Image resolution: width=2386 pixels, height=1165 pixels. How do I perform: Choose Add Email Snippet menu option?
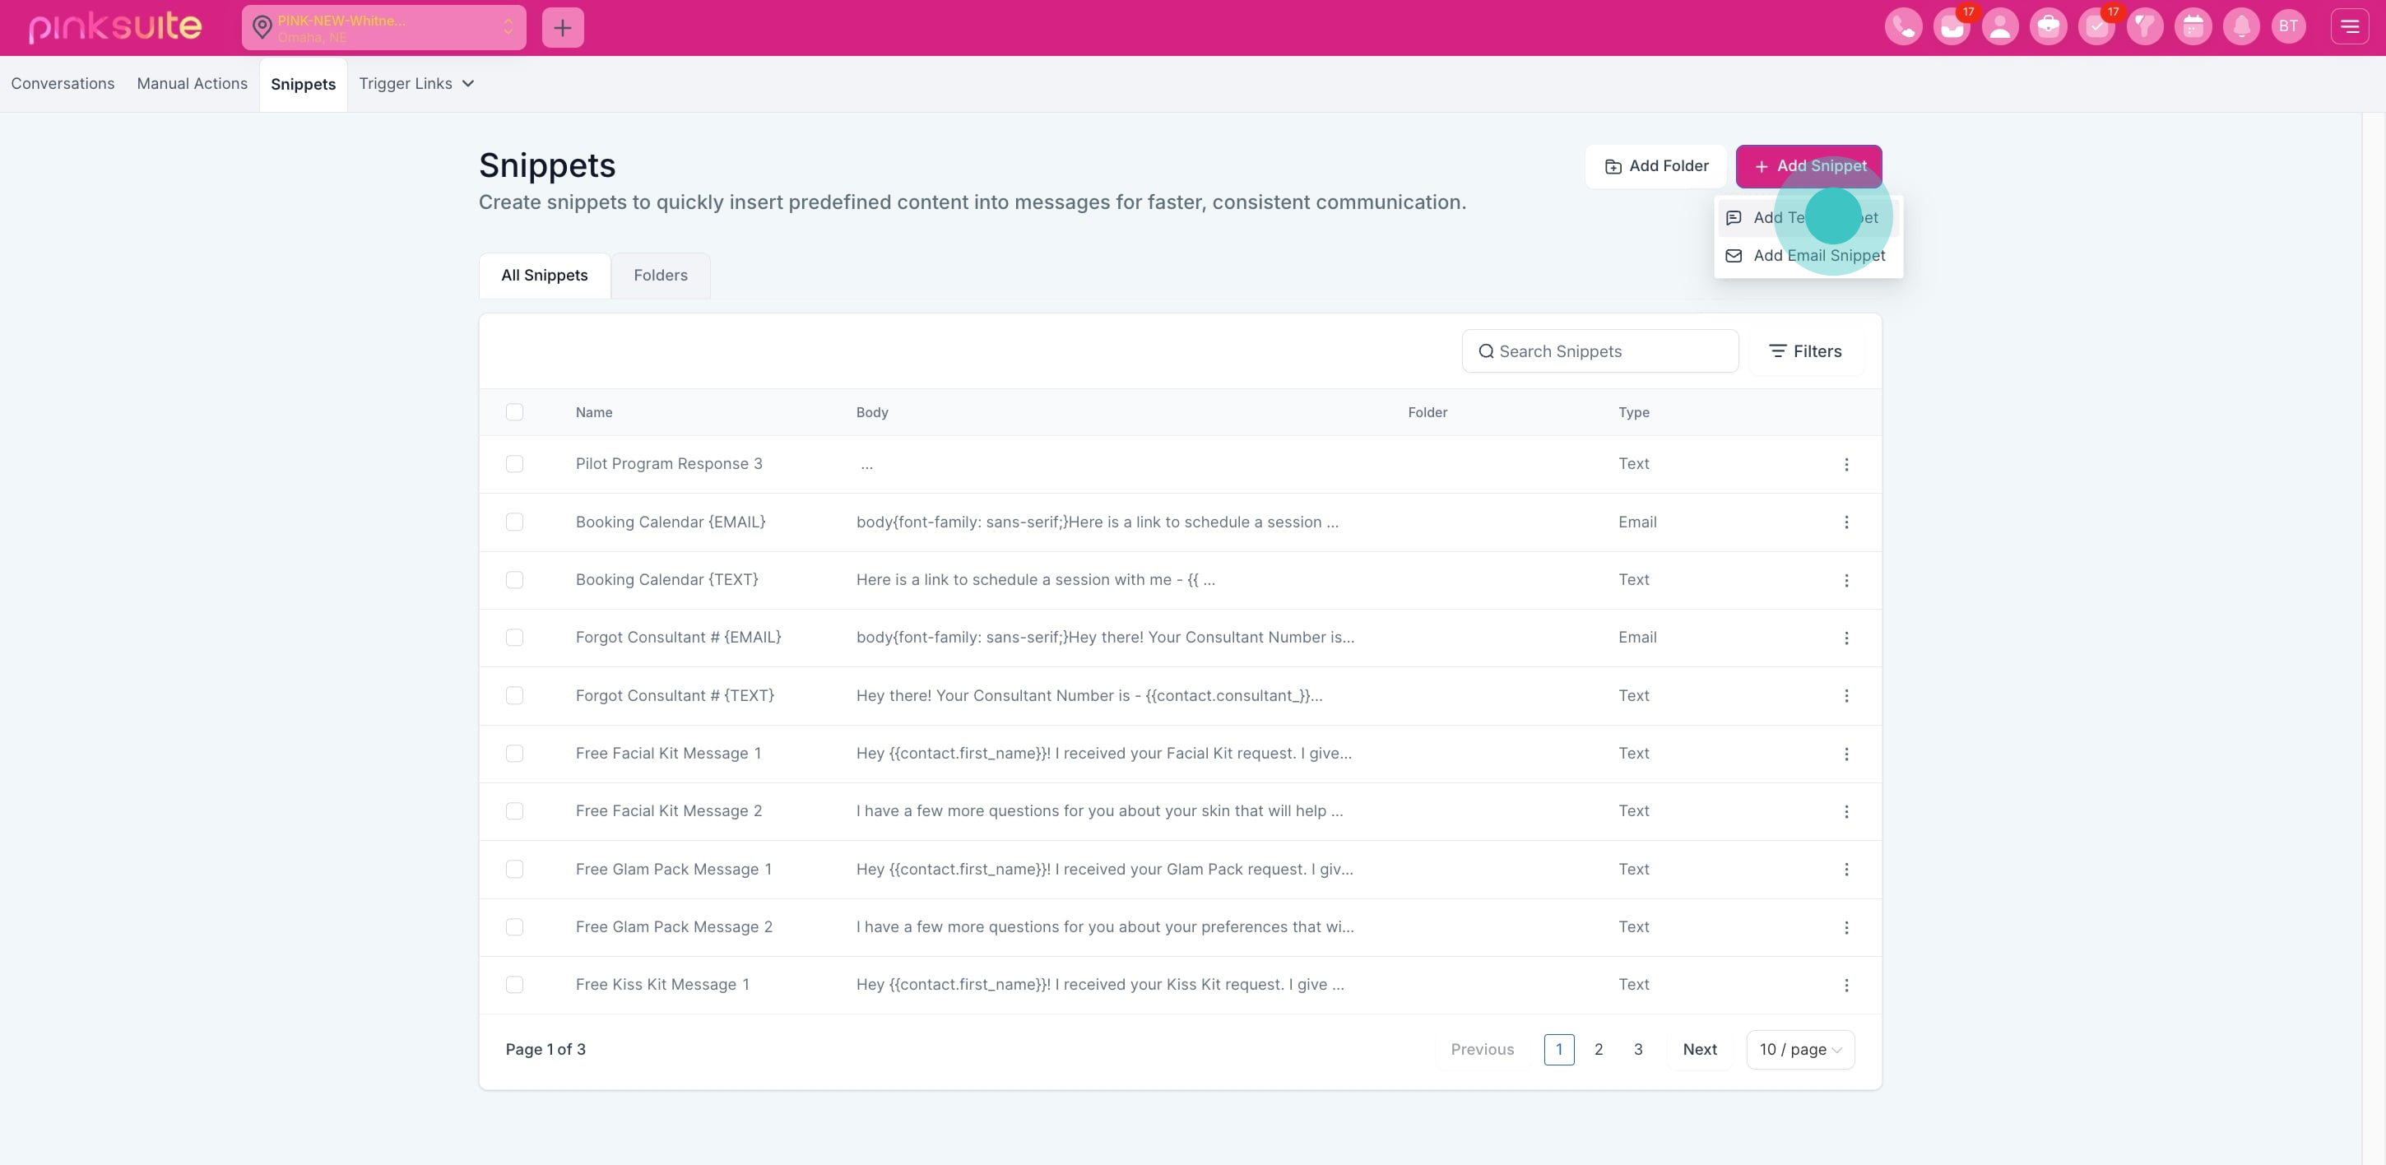pos(1818,256)
